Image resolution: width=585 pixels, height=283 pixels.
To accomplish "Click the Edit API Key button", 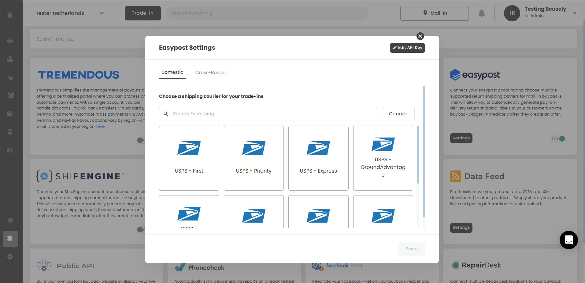I will [x=407, y=48].
